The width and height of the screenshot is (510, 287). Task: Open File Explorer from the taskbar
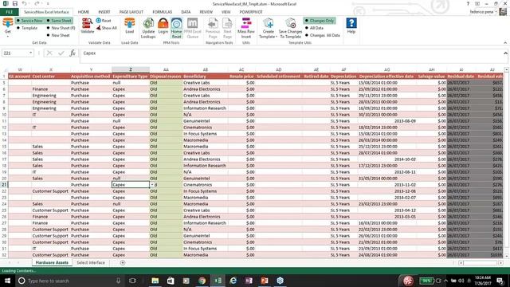[155, 281]
